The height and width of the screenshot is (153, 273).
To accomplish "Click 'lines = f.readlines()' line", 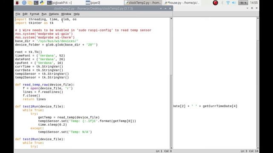I will (43, 92).
